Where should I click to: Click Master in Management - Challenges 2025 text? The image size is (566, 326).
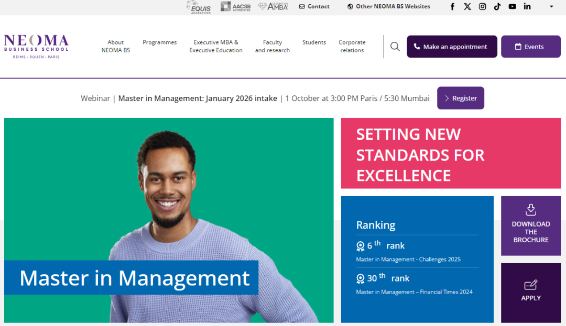408,260
